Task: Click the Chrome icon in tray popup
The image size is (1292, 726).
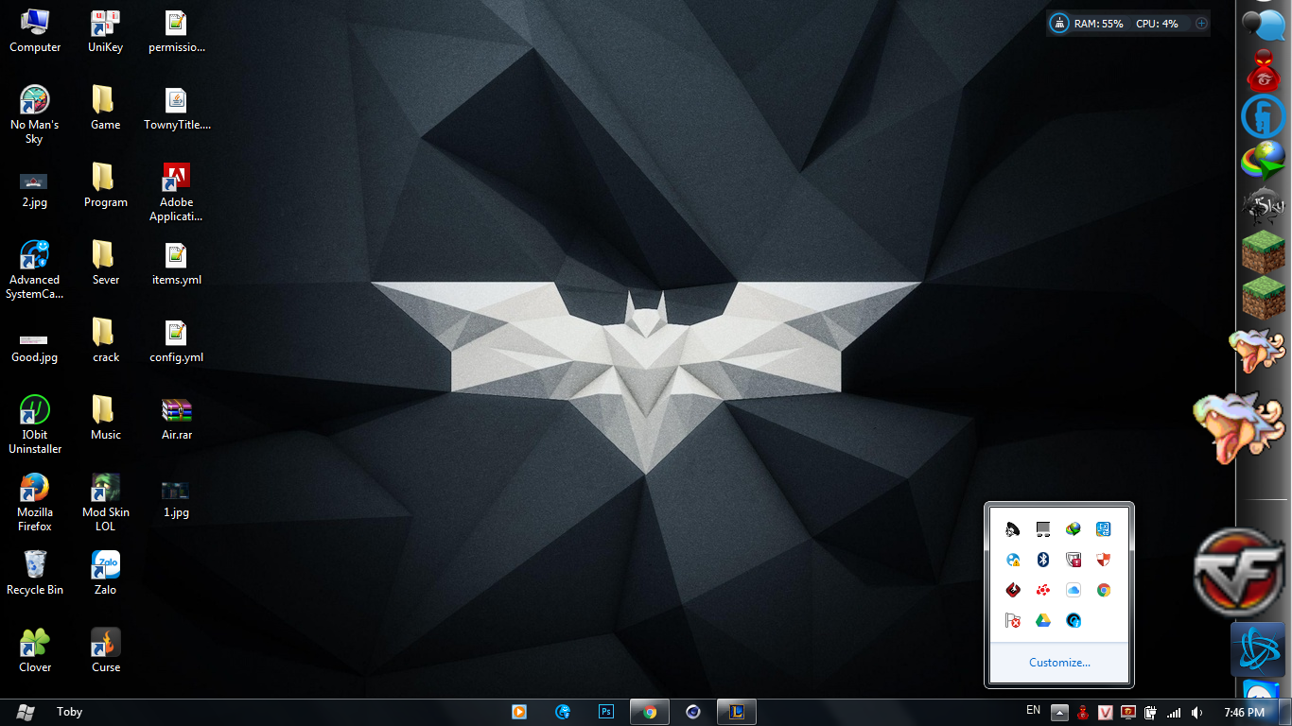Action: click(1103, 590)
